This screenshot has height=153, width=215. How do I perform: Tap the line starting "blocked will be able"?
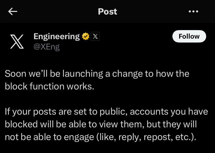coord(101,124)
